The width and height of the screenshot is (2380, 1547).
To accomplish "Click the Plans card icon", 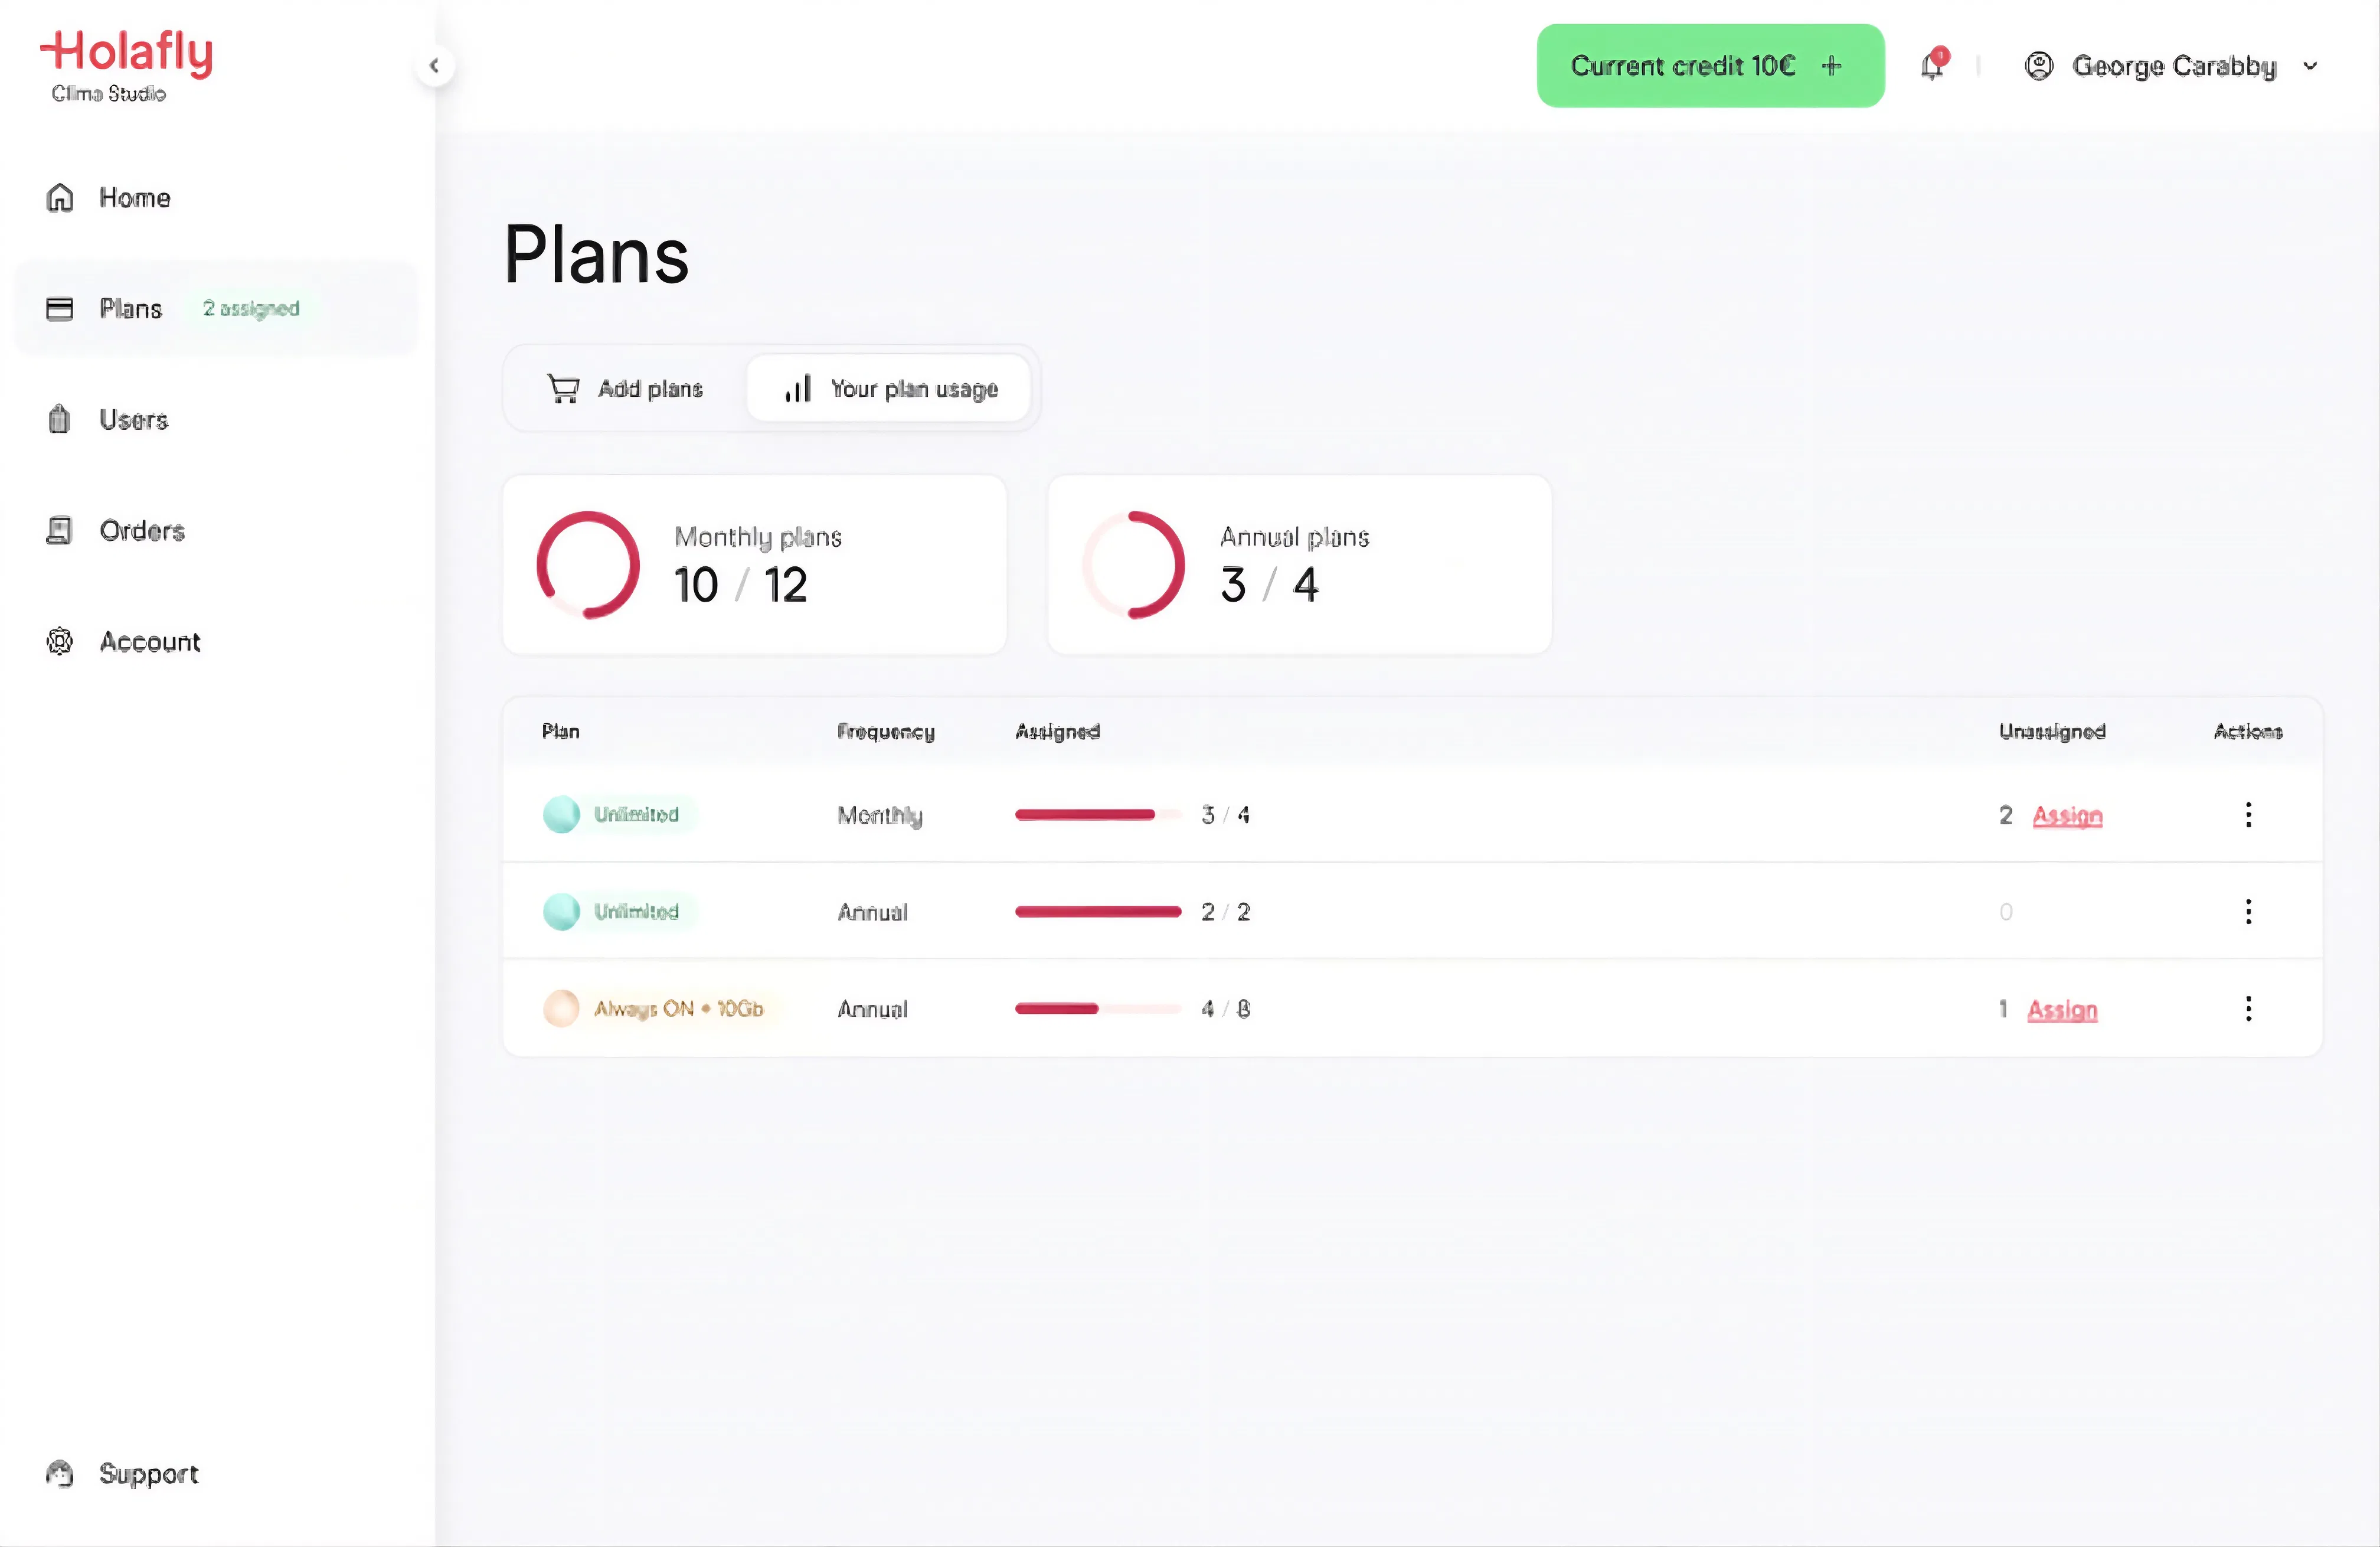I will [60, 309].
